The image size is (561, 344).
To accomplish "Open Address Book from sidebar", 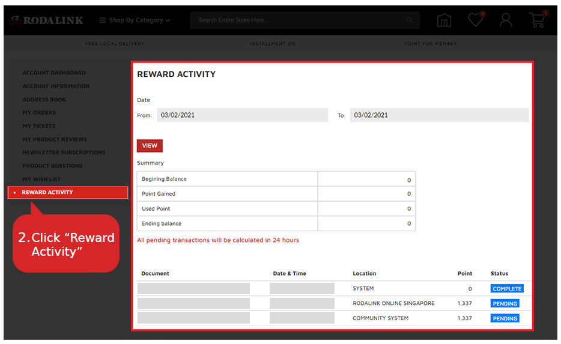I will point(44,100).
